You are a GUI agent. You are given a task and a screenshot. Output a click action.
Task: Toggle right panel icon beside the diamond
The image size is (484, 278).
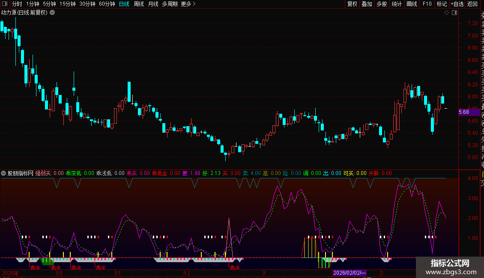(x=453, y=13)
